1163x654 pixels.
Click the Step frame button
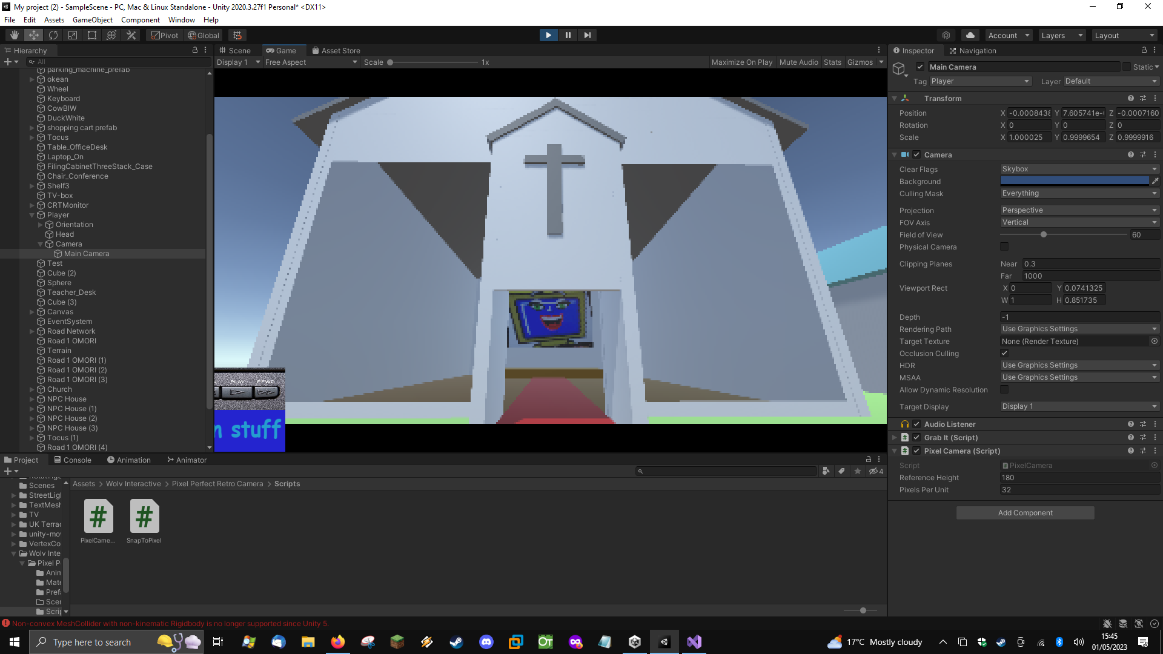(x=587, y=35)
